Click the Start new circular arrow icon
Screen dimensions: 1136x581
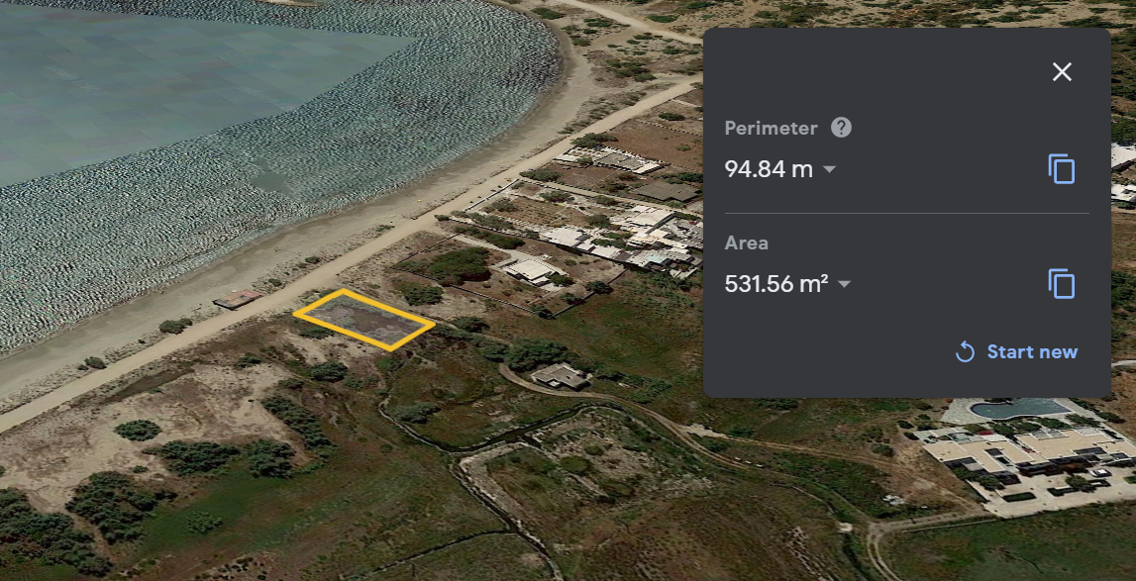tap(965, 352)
